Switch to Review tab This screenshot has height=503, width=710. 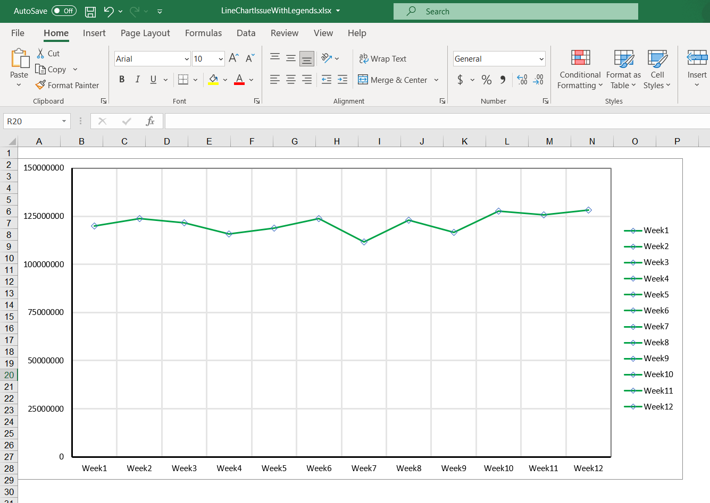tap(285, 33)
